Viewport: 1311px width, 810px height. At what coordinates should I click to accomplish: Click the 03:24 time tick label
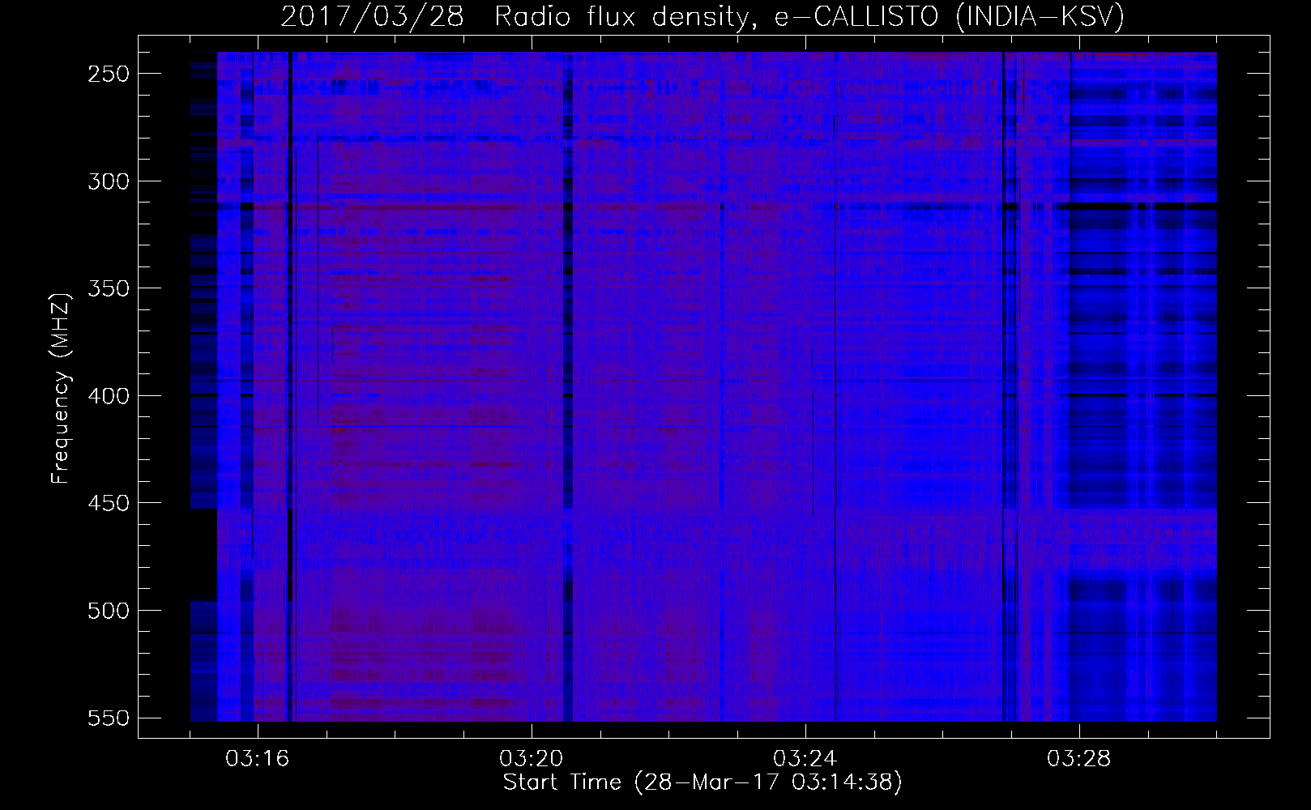click(x=805, y=759)
